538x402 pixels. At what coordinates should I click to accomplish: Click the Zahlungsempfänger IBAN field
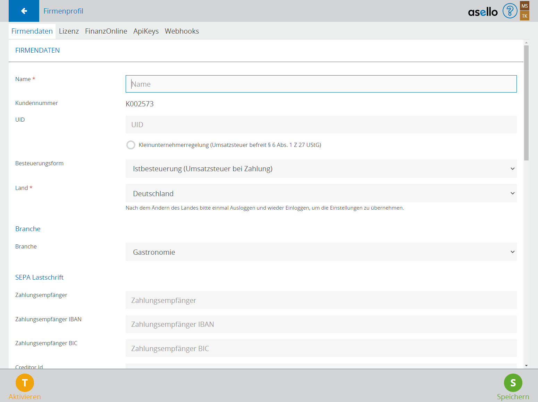point(321,324)
